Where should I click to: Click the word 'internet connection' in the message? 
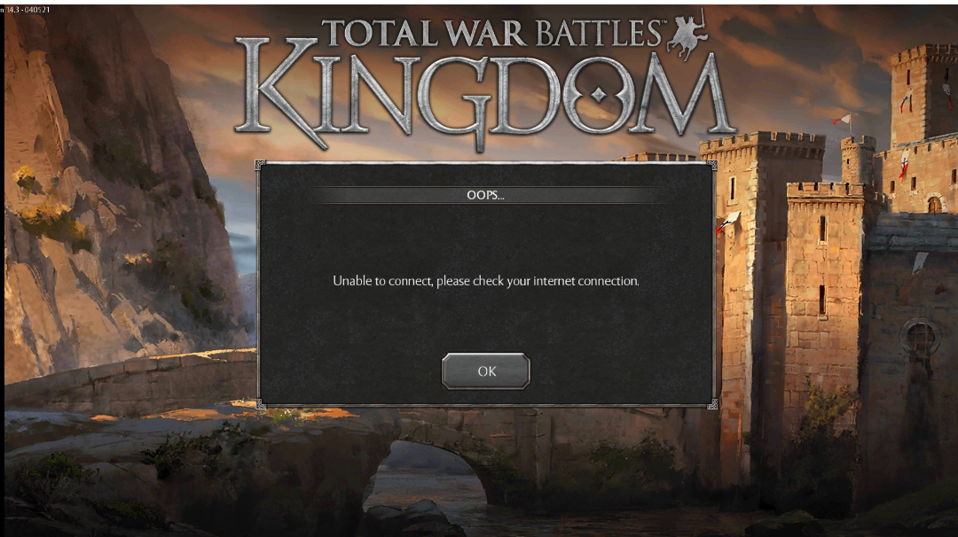[586, 281]
